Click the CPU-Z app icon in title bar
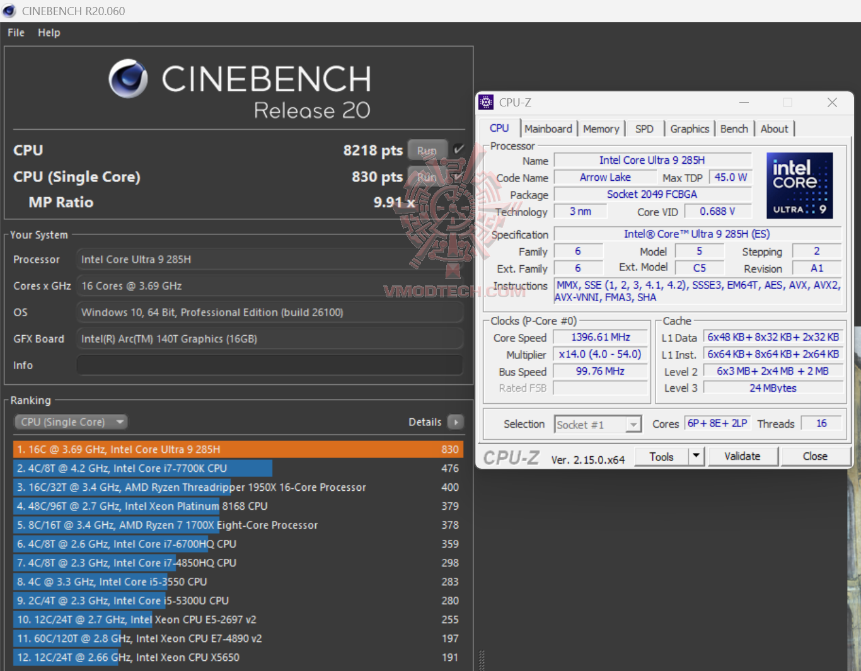Image resolution: width=861 pixels, height=671 pixels. 486,102
